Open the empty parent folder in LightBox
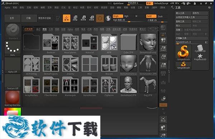 [x=32, y=42]
